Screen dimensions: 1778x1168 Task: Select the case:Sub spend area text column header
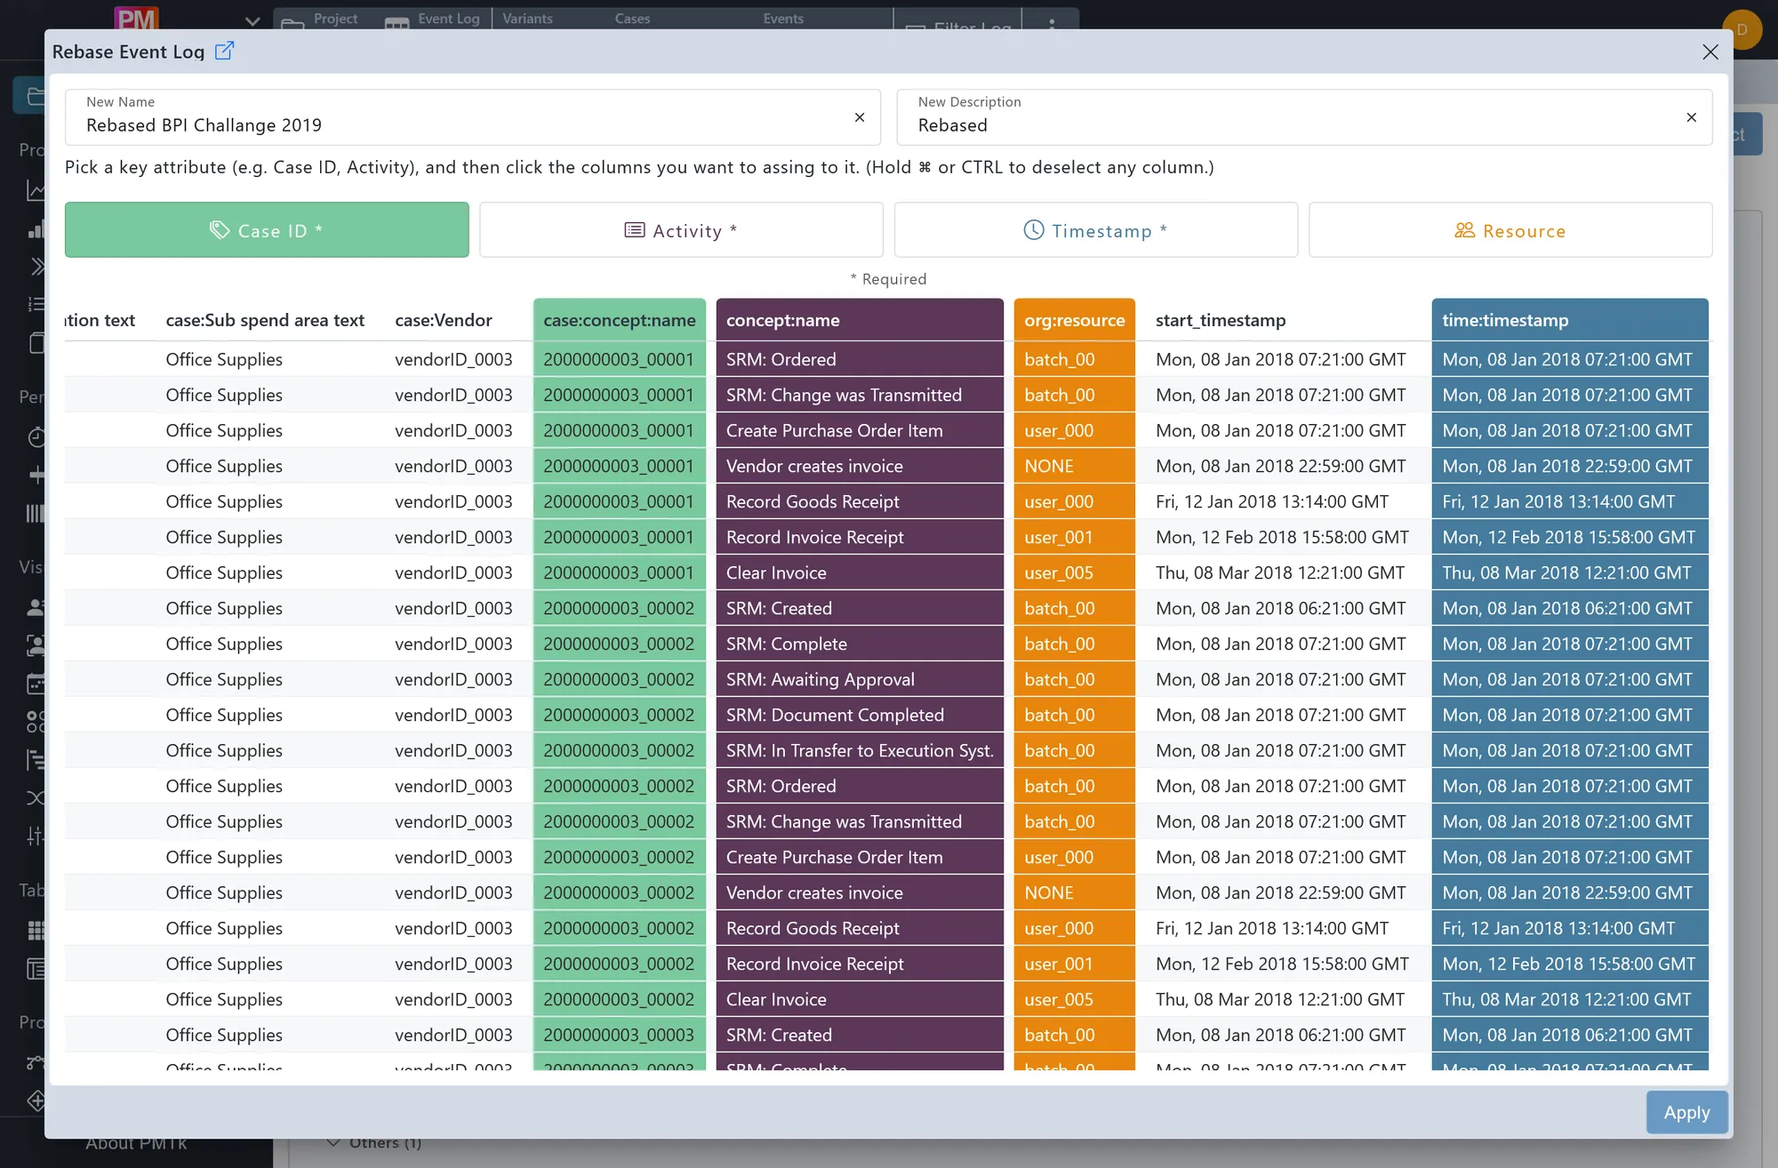point(265,320)
